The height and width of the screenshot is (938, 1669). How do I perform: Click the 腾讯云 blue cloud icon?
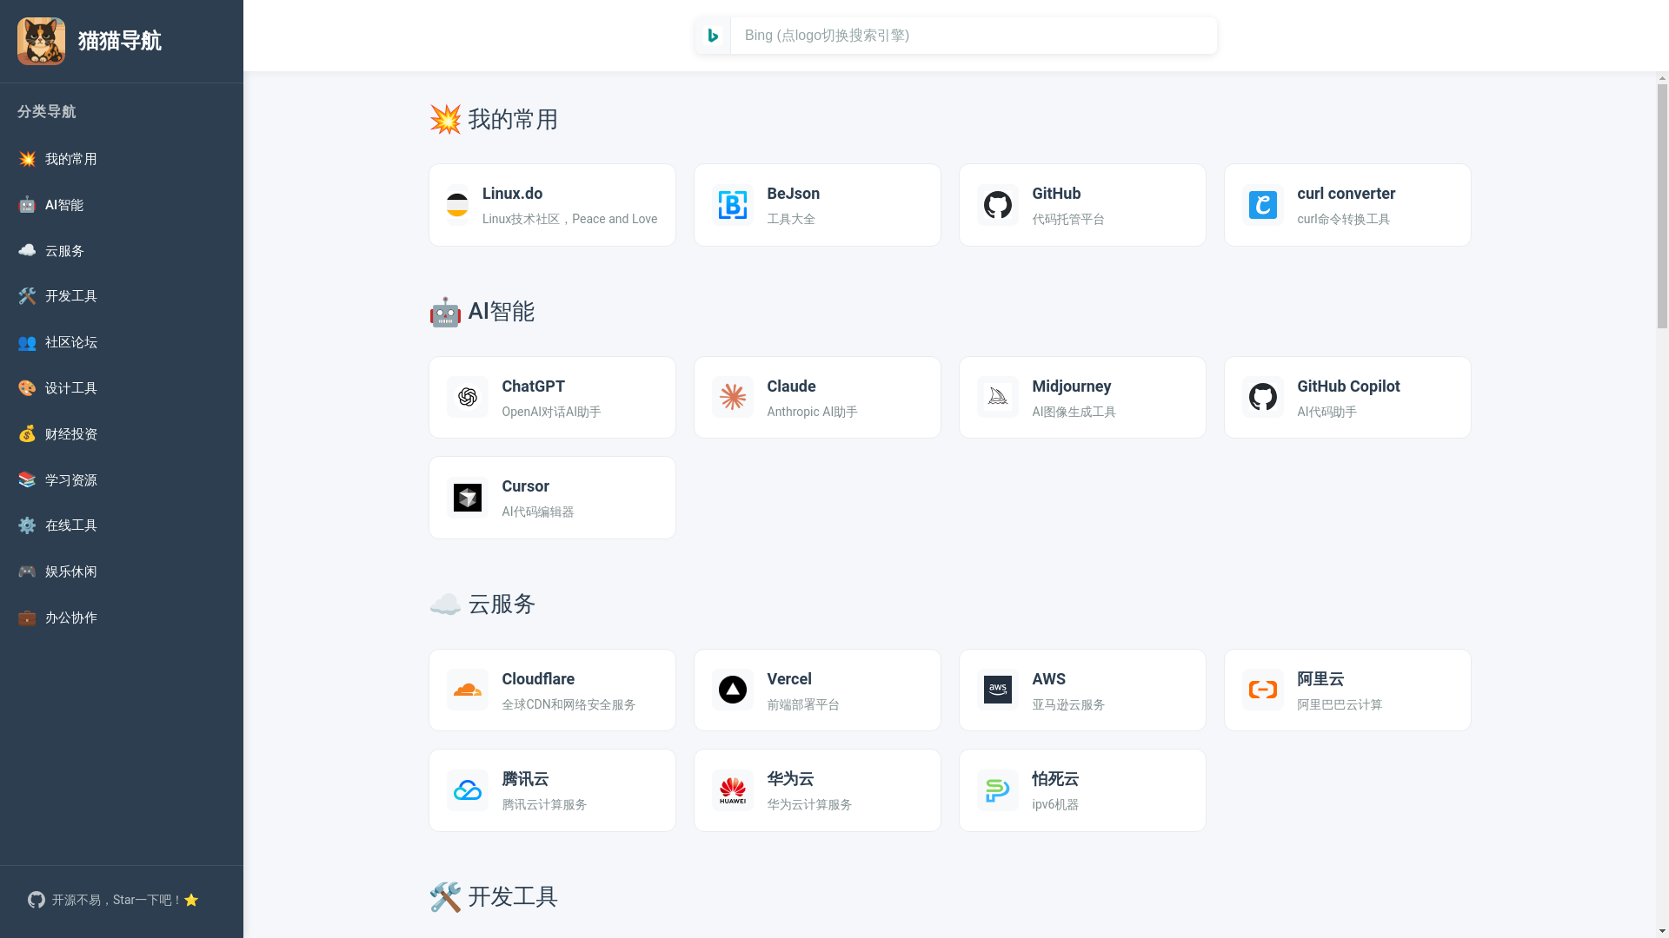tap(468, 790)
